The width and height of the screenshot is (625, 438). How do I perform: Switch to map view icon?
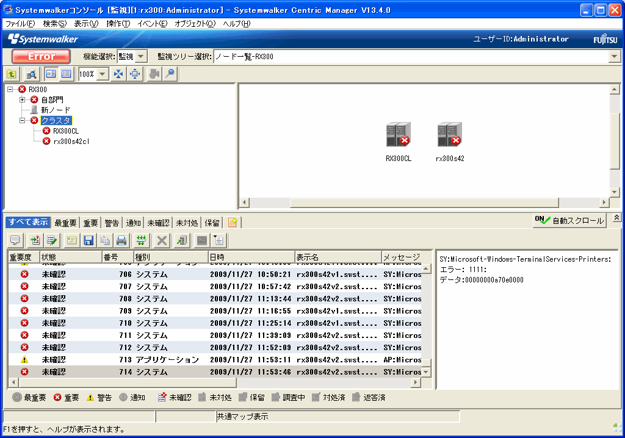51,74
